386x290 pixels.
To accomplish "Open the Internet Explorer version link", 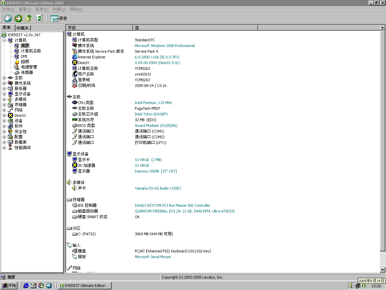I will pos(157,57).
